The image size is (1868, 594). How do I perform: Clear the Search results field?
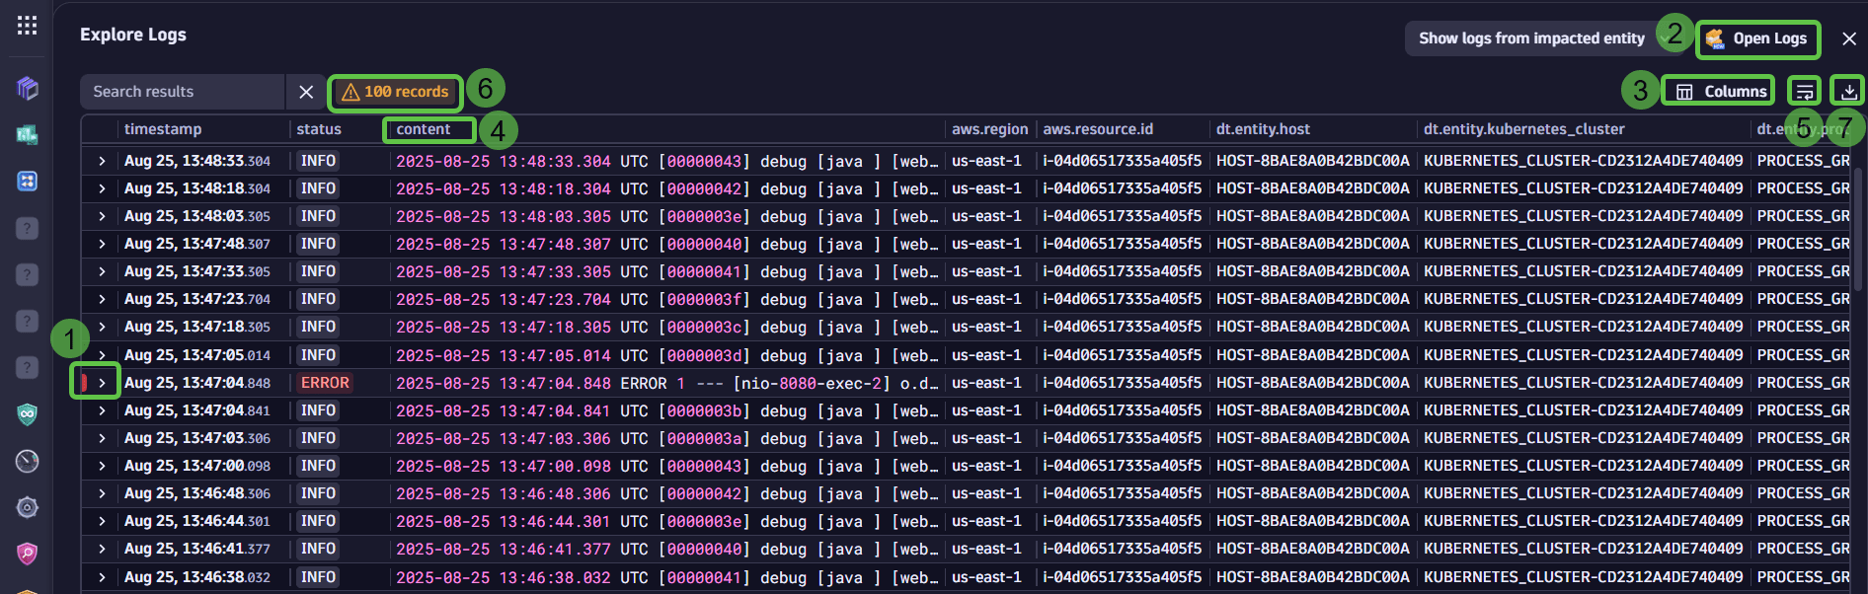point(306,92)
